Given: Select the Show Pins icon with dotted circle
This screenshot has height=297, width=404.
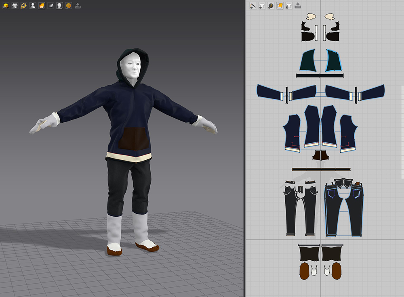Looking at the screenshot, I should [x=24, y=5].
